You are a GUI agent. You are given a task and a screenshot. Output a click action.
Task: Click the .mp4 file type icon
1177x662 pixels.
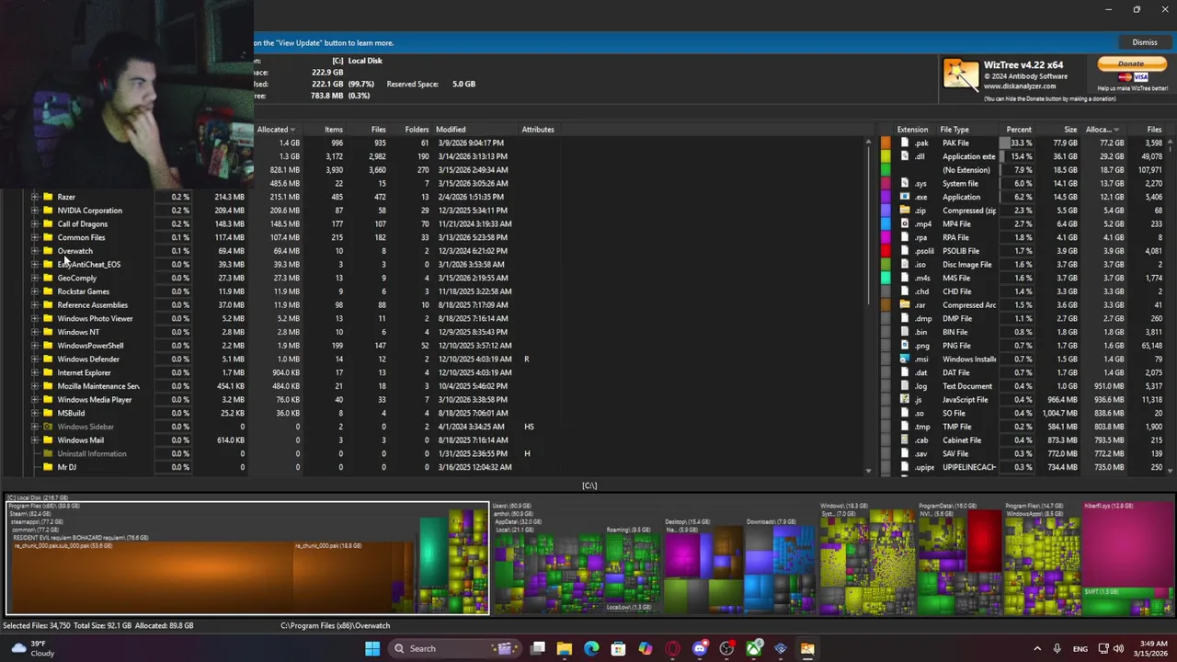[x=905, y=223]
